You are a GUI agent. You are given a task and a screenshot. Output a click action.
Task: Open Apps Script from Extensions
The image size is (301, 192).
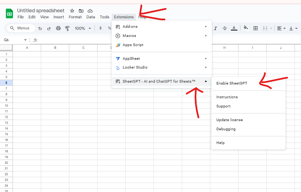click(x=162, y=45)
